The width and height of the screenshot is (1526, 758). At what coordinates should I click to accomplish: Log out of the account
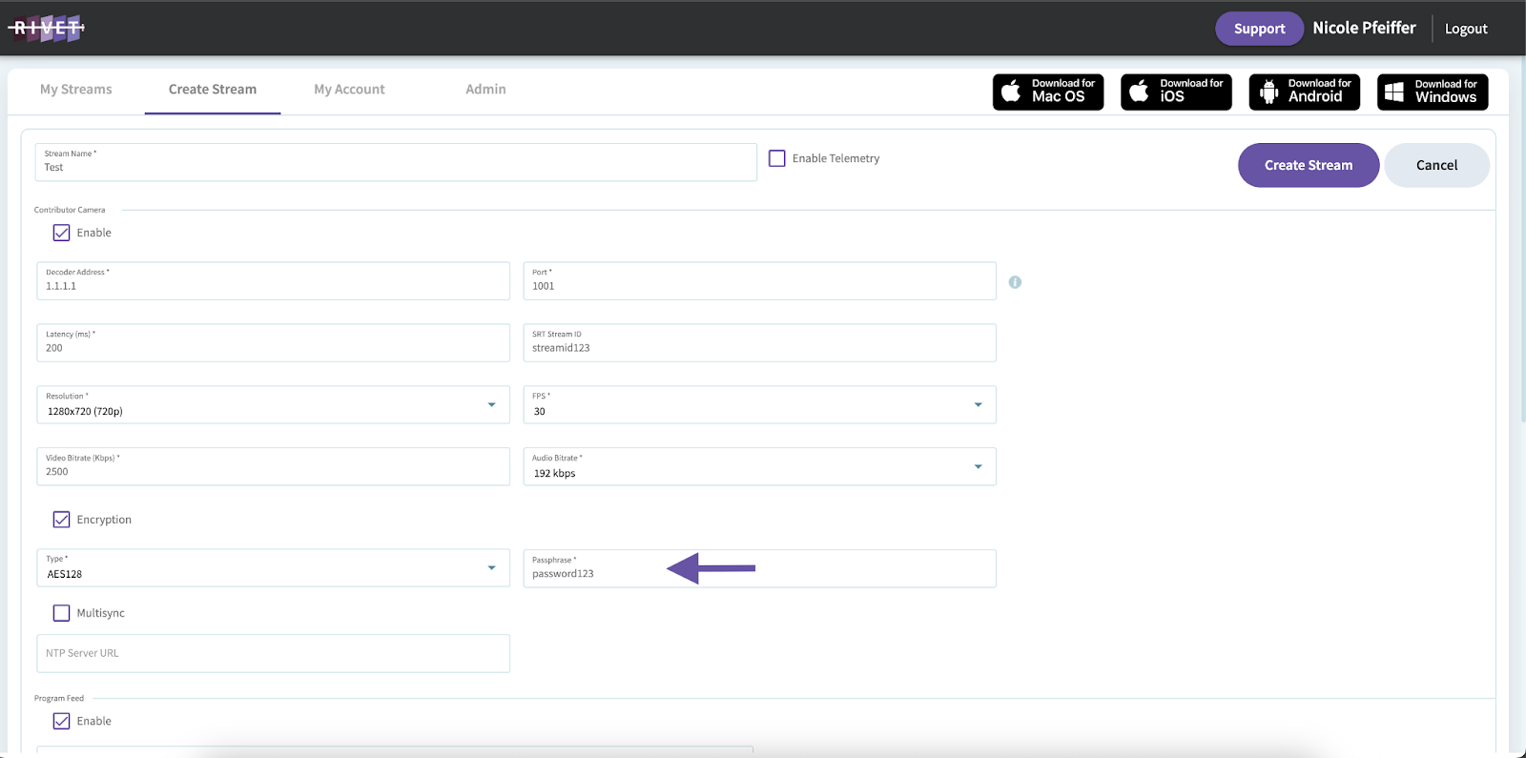(x=1466, y=29)
